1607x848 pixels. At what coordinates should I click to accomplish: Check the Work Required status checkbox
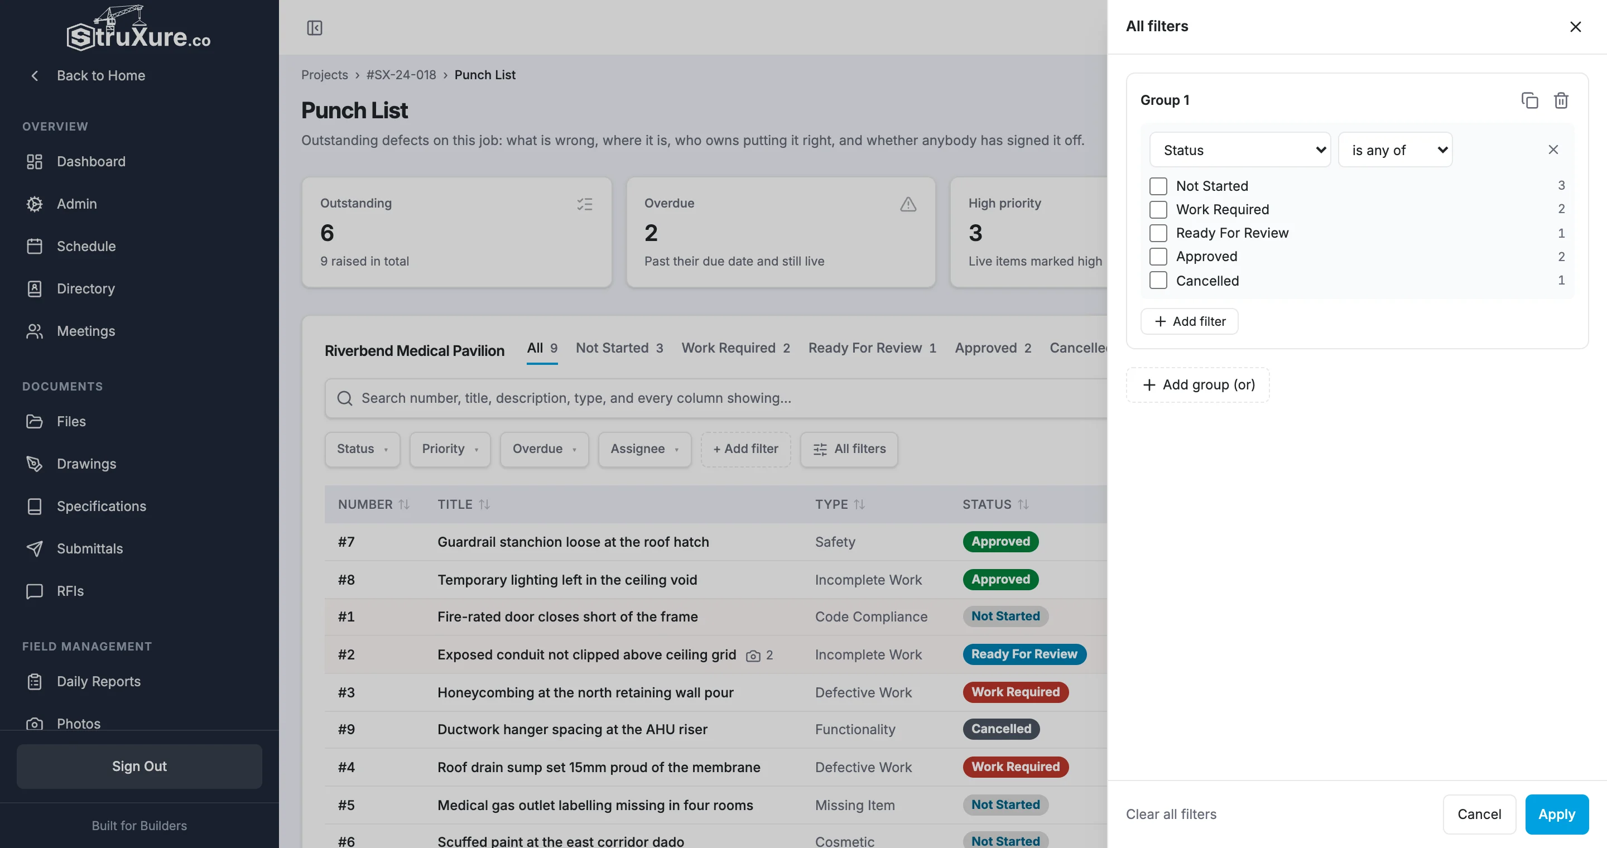click(x=1158, y=210)
